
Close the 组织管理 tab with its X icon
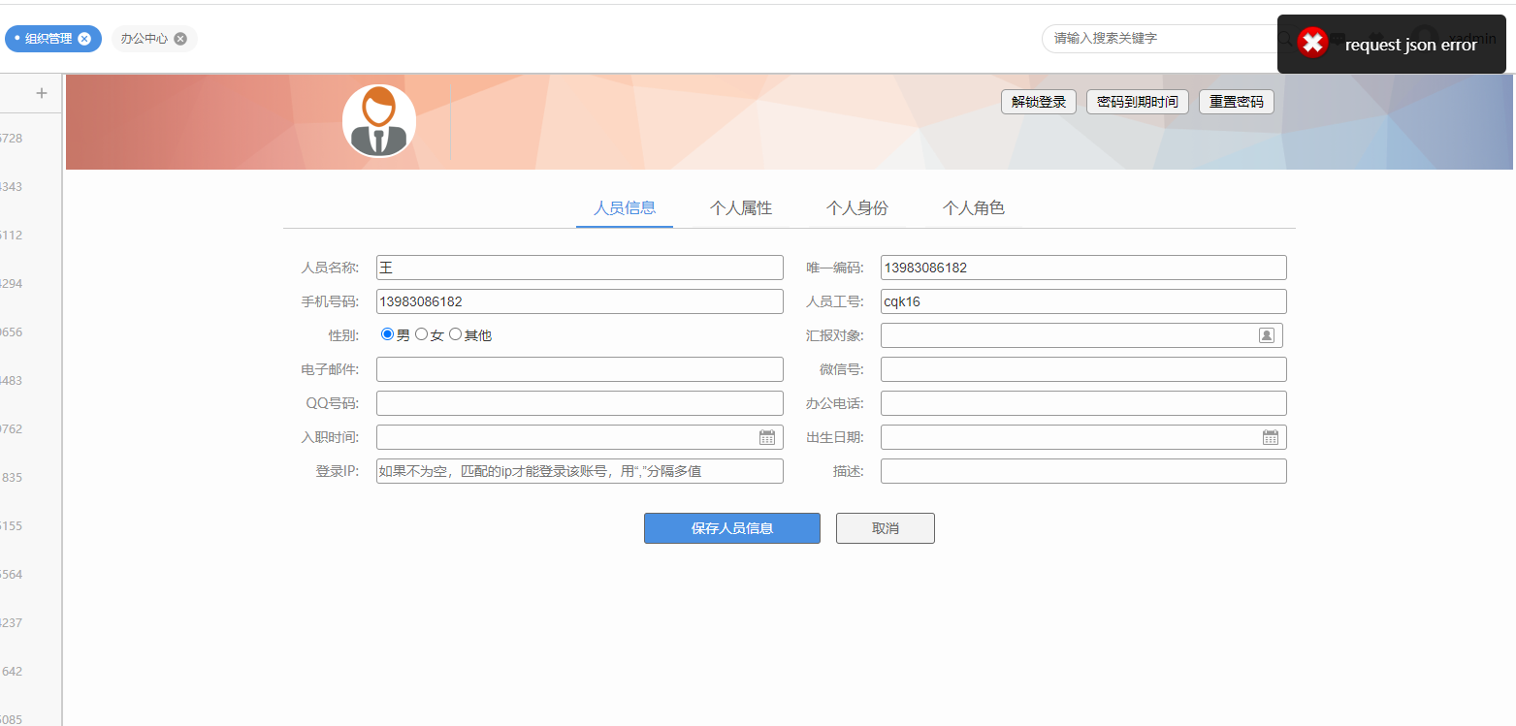pyautogui.click(x=84, y=39)
